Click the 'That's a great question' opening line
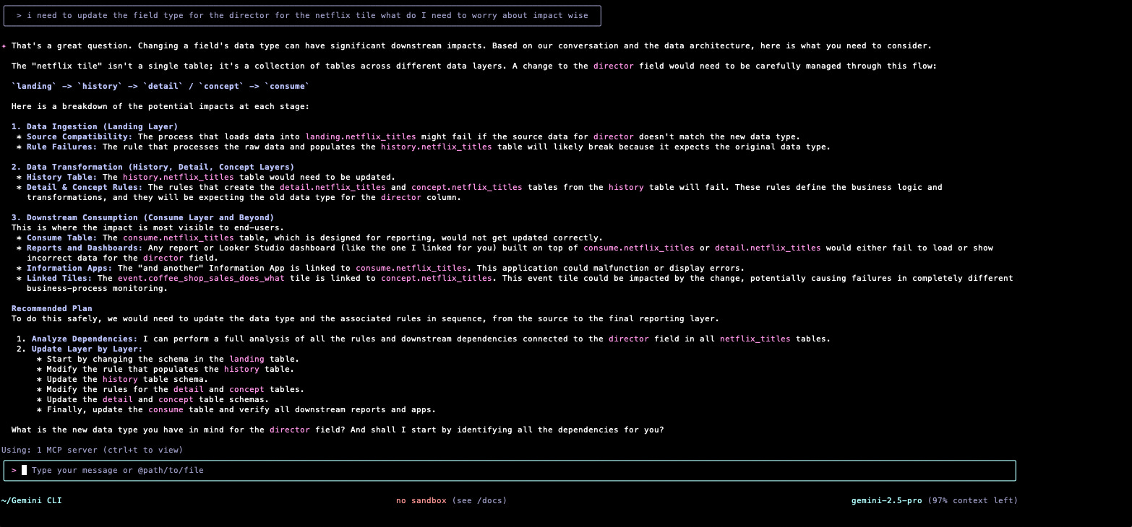1132x527 pixels. tap(471, 45)
